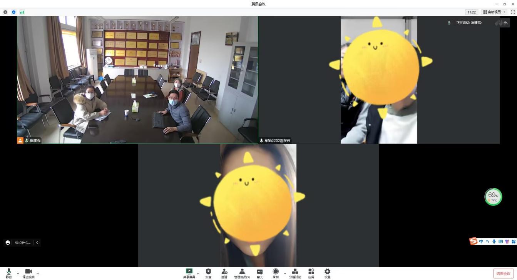
Task: Start recording with 录制 button
Action: (x=276, y=273)
